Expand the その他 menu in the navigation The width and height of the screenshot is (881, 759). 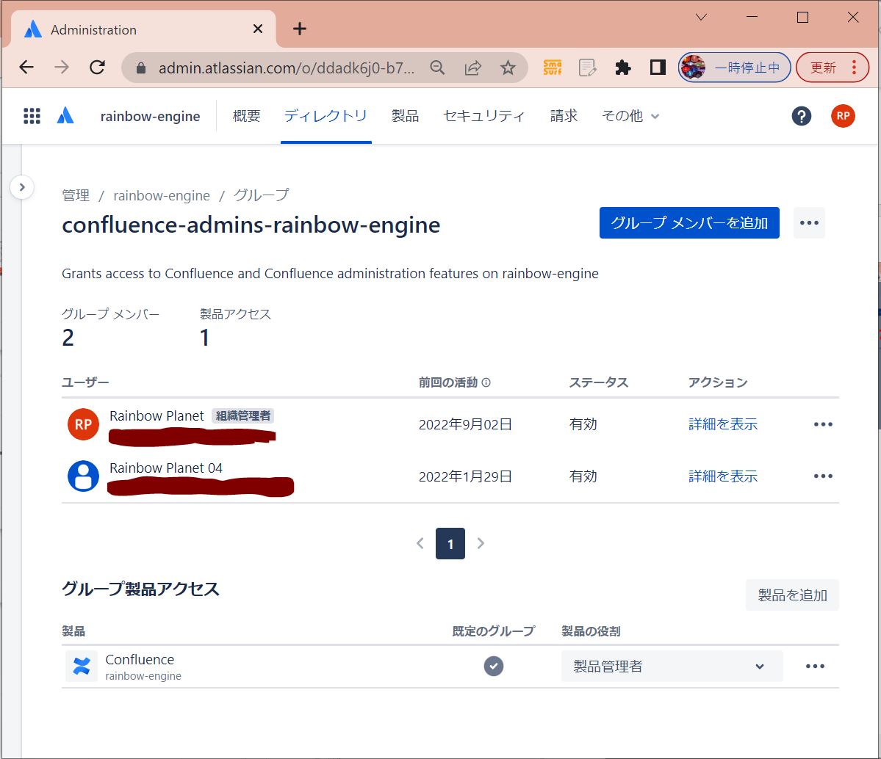coord(630,116)
